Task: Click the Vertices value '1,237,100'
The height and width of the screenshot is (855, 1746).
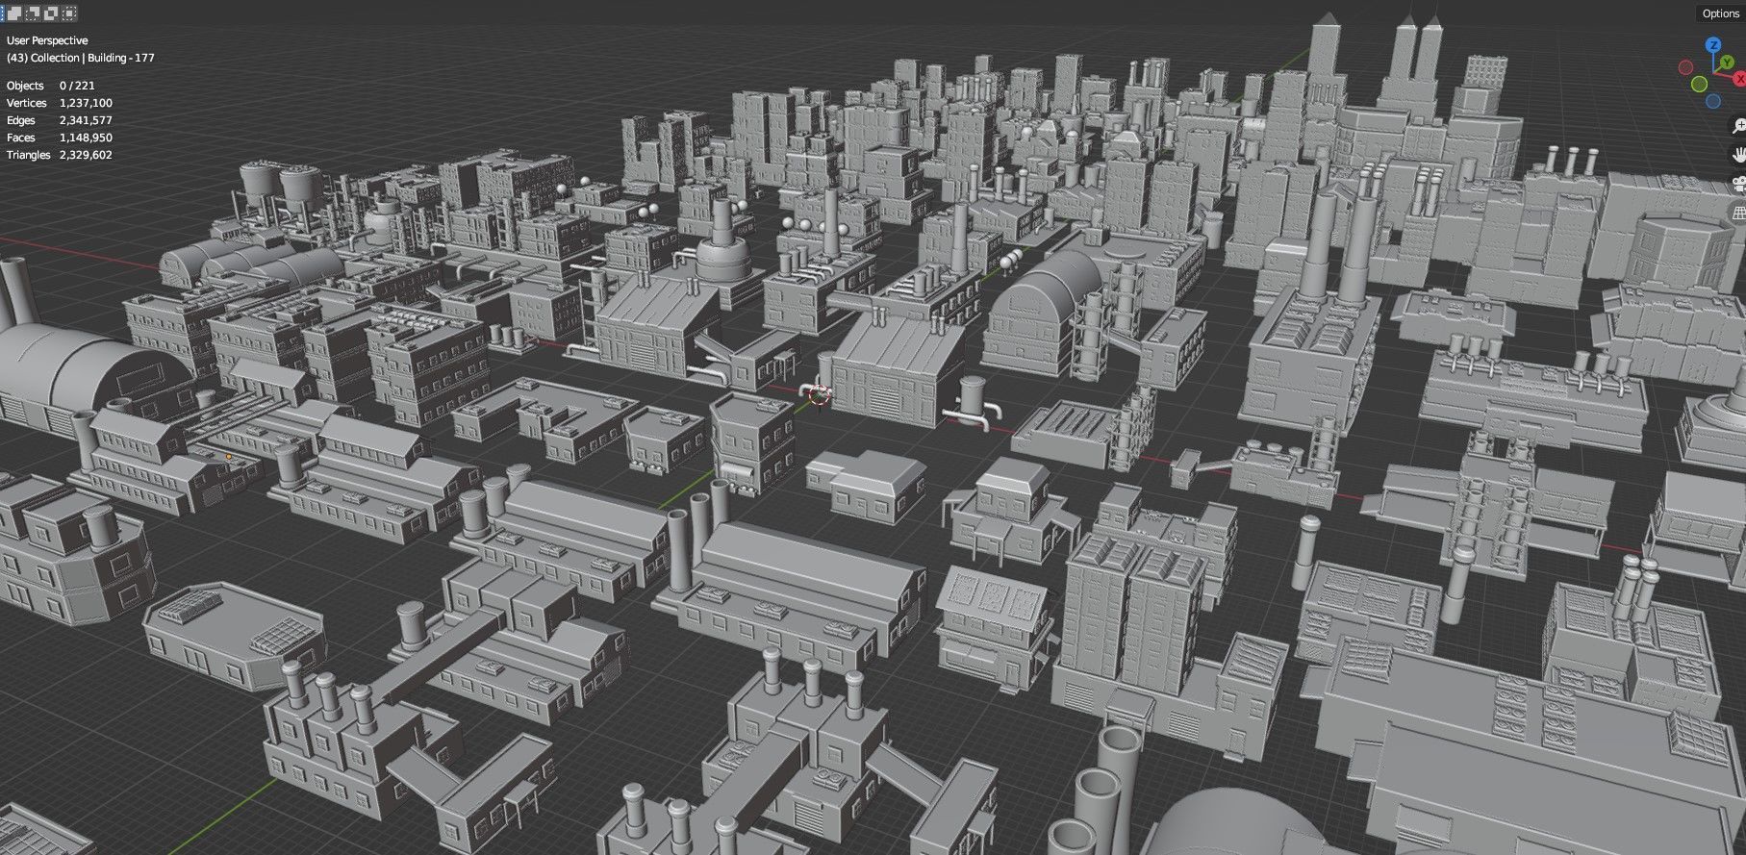Action: point(86,103)
